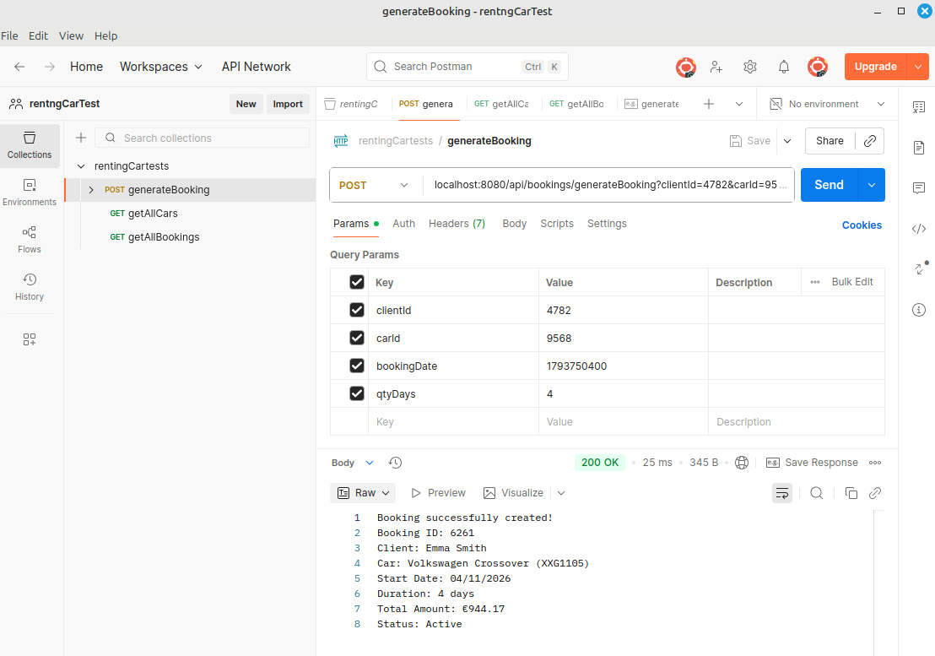Click the invite collaborators icon
The image size is (935, 656).
(716, 67)
